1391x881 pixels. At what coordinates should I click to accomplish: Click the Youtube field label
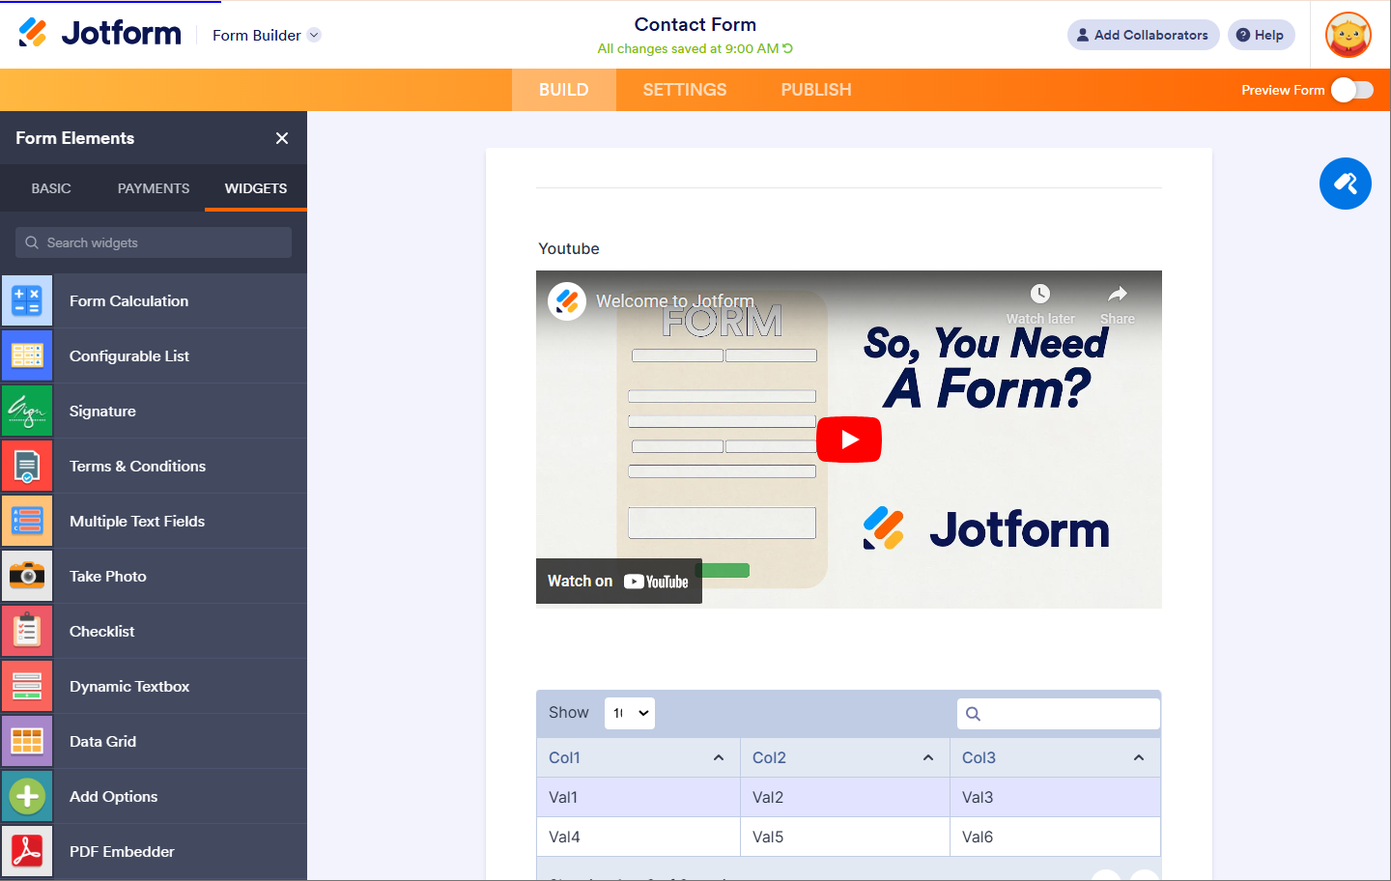[569, 248]
